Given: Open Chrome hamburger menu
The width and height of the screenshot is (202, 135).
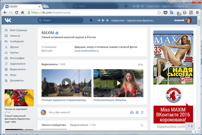Looking at the screenshot, I should pos(197,12).
